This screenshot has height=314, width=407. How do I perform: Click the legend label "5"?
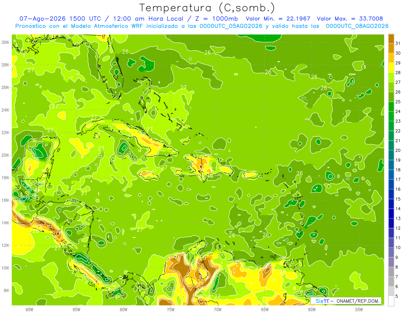pos(397,296)
